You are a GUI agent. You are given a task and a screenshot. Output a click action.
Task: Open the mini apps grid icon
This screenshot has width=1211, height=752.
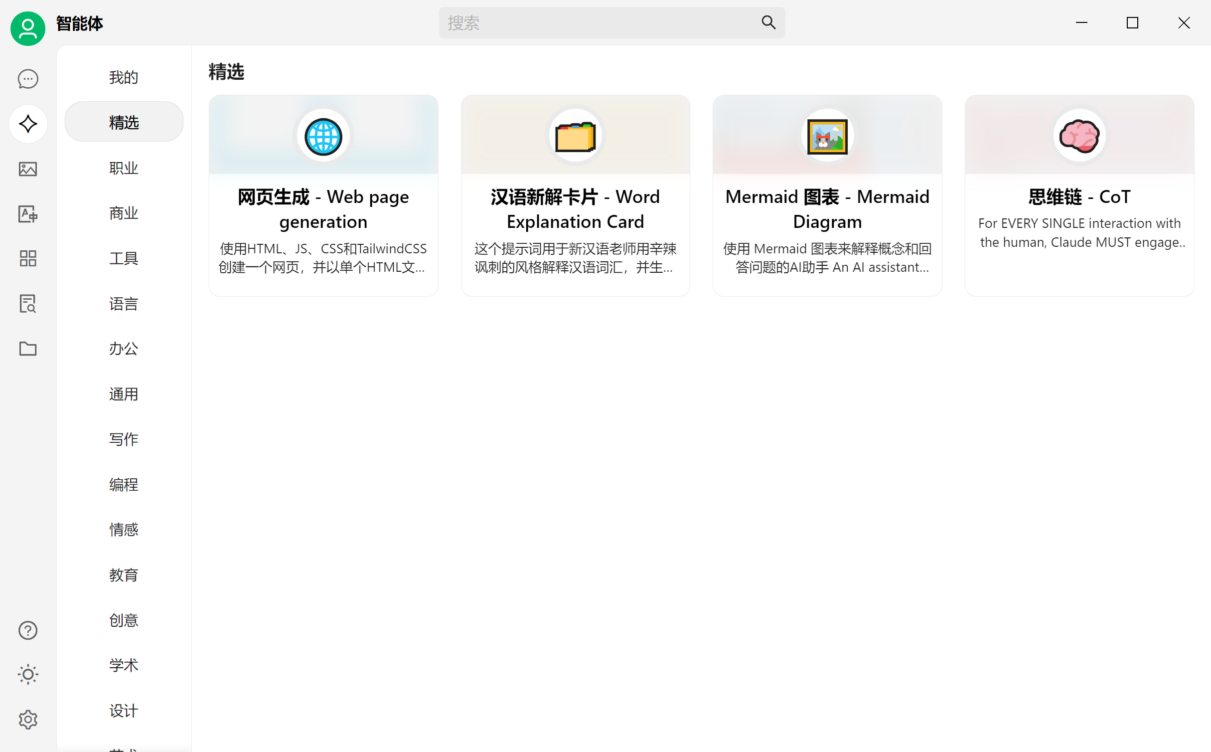[x=28, y=258]
